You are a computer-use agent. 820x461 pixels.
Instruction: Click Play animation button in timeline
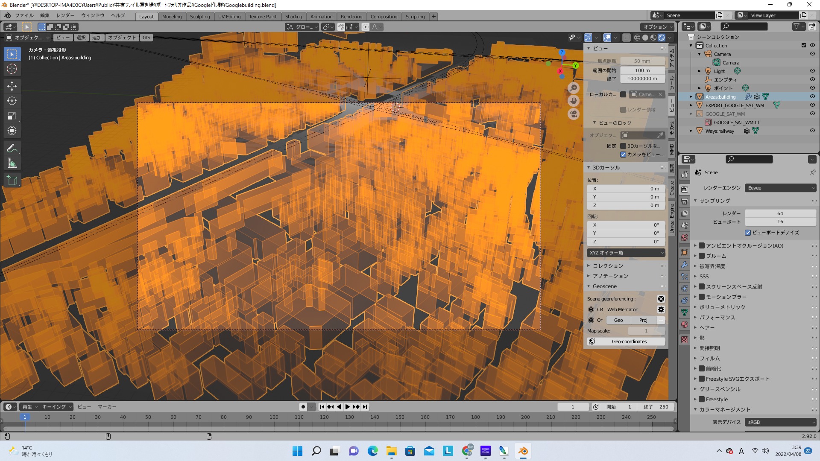[348, 407]
